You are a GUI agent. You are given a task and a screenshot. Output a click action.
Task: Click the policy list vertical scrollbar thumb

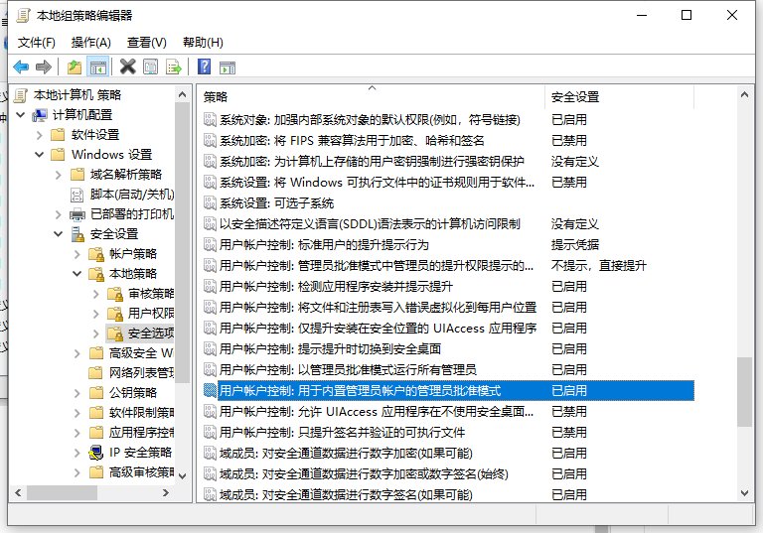(x=744, y=392)
